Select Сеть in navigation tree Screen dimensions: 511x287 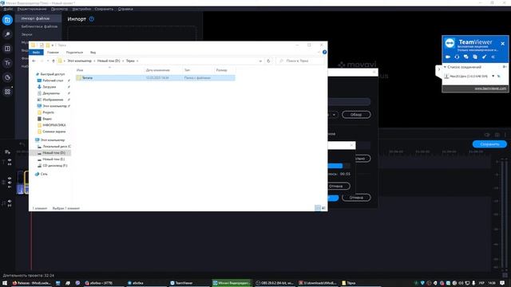[44, 174]
